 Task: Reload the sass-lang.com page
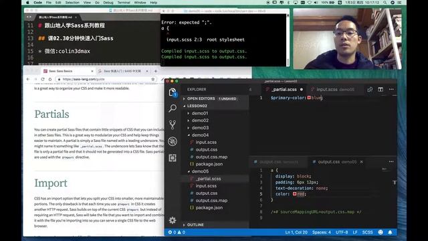tap(43, 79)
